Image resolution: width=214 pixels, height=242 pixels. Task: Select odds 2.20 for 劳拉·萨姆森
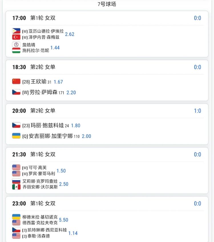pyautogui.click(x=71, y=93)
